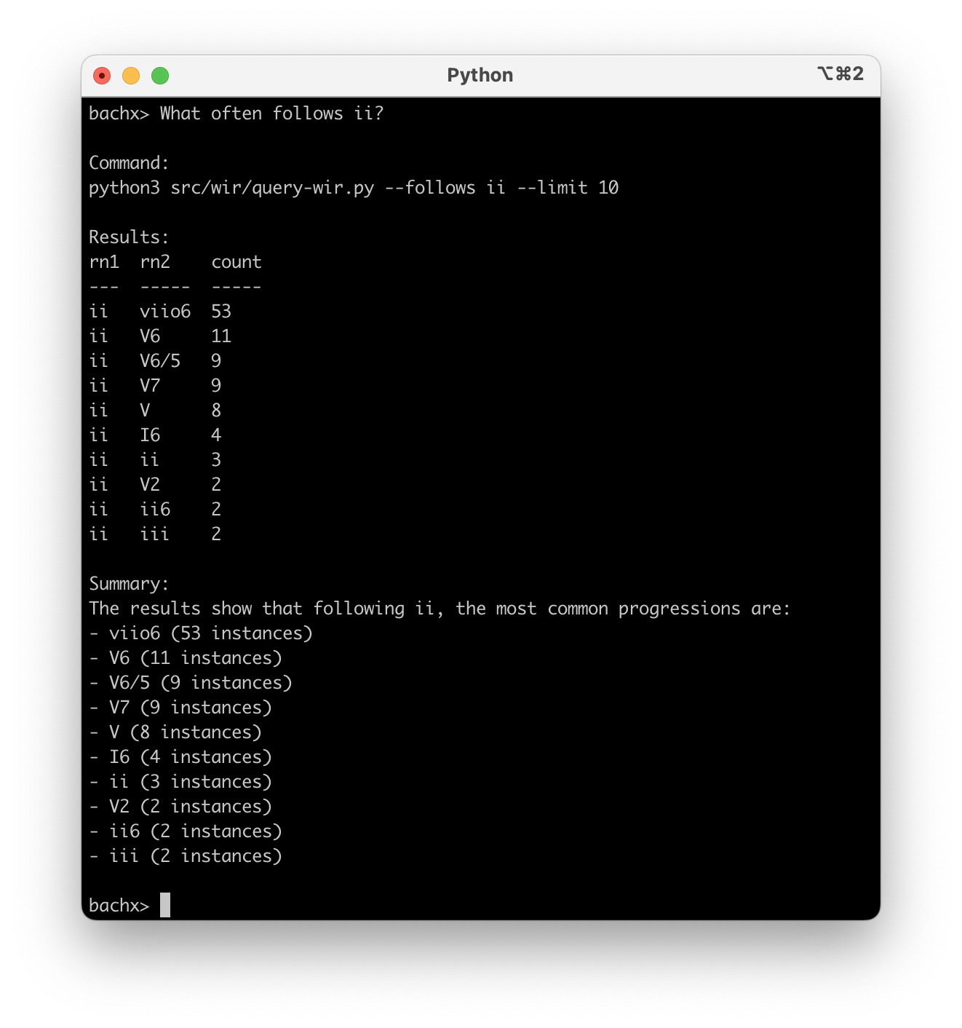Maximize the Python terminal window

point(160,76)
